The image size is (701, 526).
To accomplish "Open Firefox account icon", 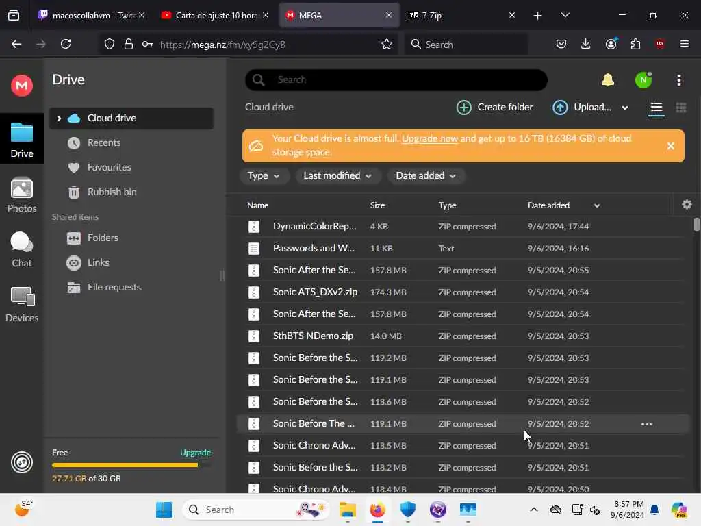I will tap(611, 44).
